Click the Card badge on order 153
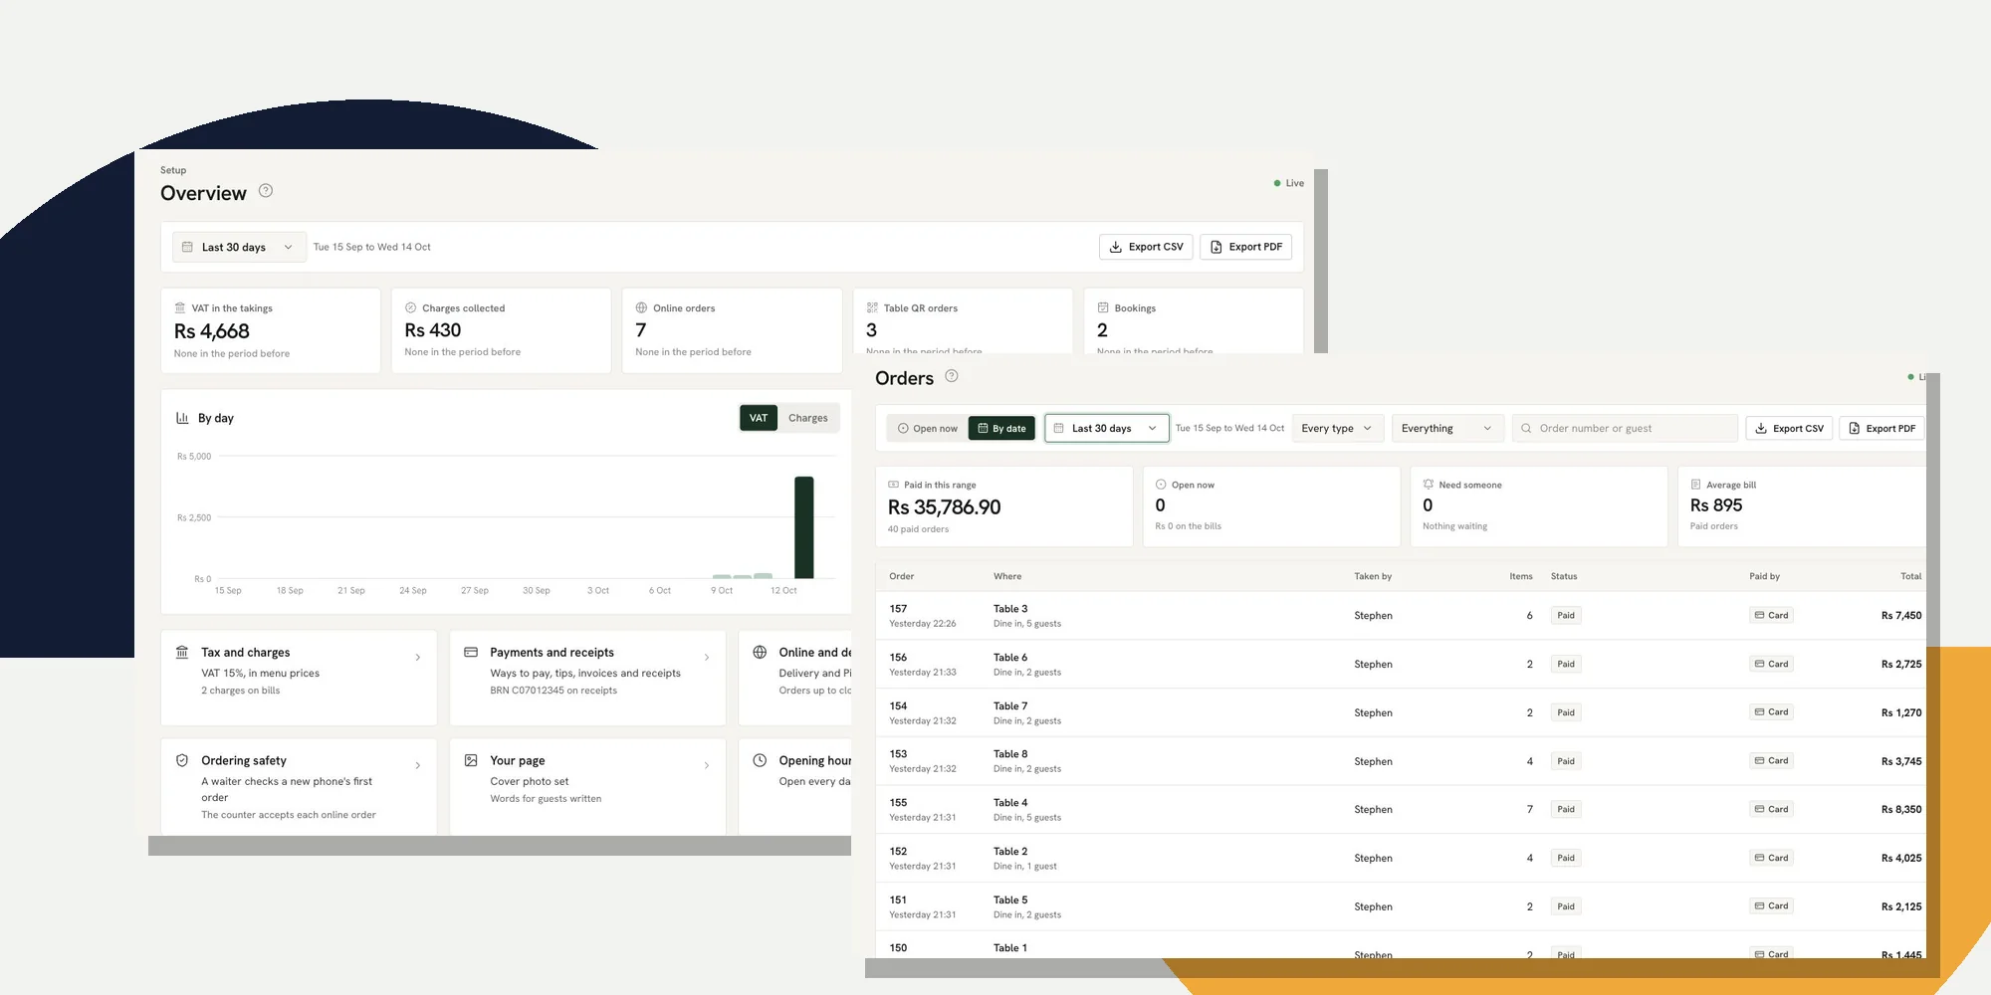 1772,761
